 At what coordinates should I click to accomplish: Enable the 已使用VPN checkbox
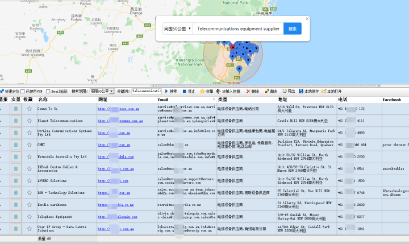[23, 91]
